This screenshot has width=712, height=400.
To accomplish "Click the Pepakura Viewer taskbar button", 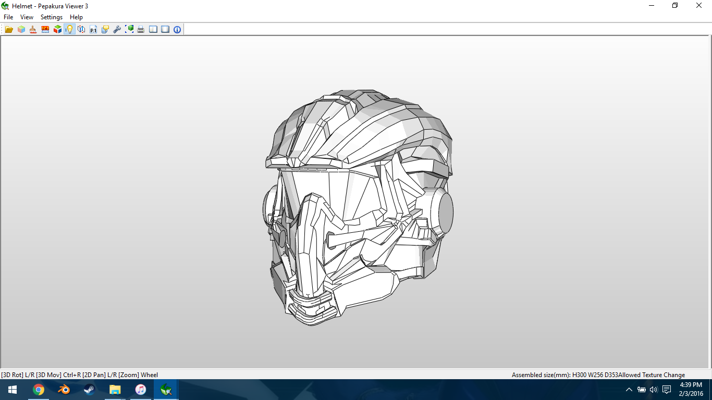I will tap(166, 390).
